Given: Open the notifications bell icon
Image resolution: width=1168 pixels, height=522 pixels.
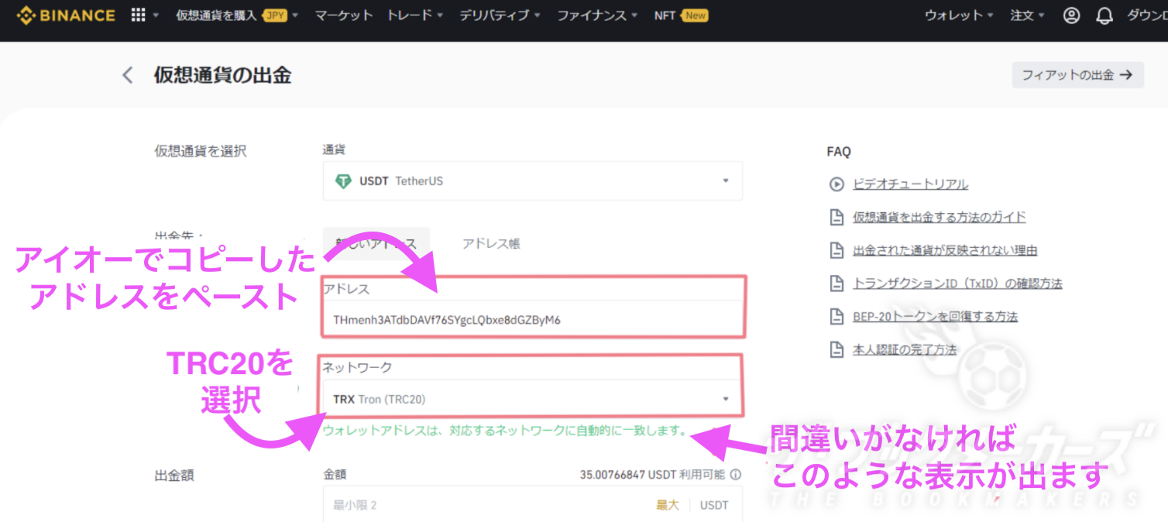Looking at the screenshot, I should tap(1104, 15).
